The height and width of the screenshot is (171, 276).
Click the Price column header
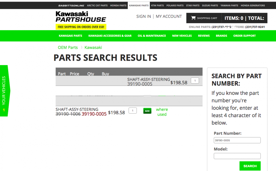tap(75, 74)
